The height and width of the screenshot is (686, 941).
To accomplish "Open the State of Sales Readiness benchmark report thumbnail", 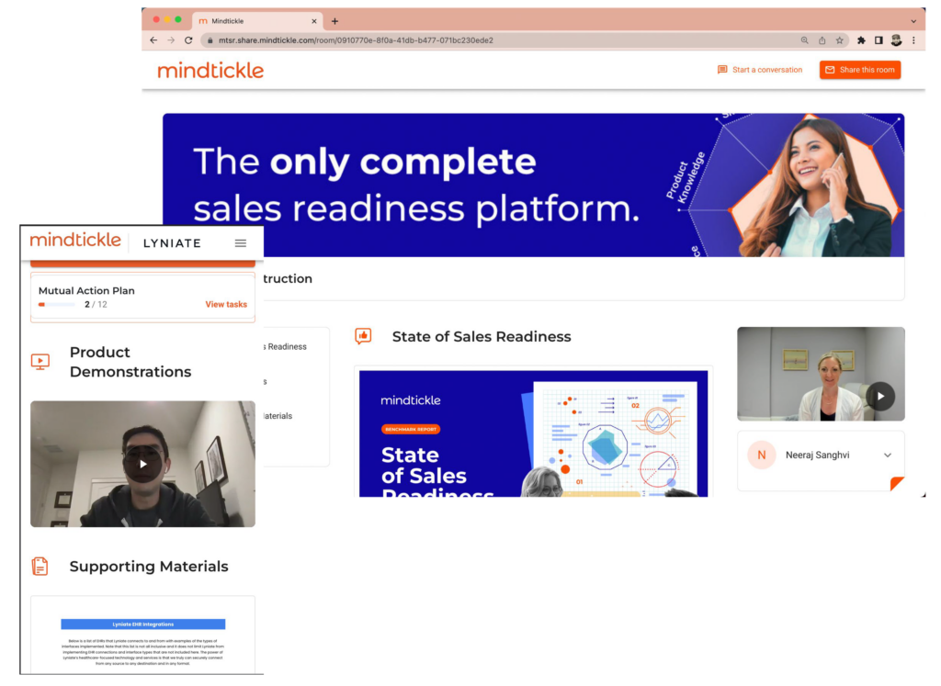I will point(534,433).
